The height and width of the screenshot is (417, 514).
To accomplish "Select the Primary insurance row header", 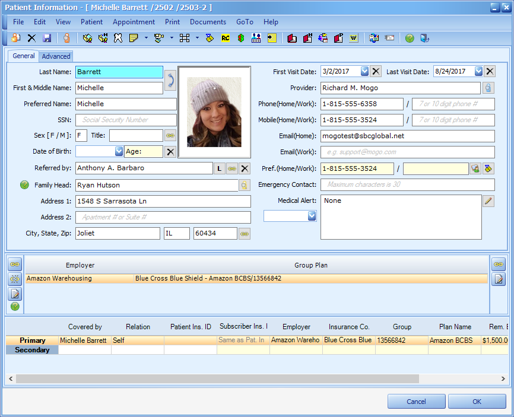I will tap(32, 340).
